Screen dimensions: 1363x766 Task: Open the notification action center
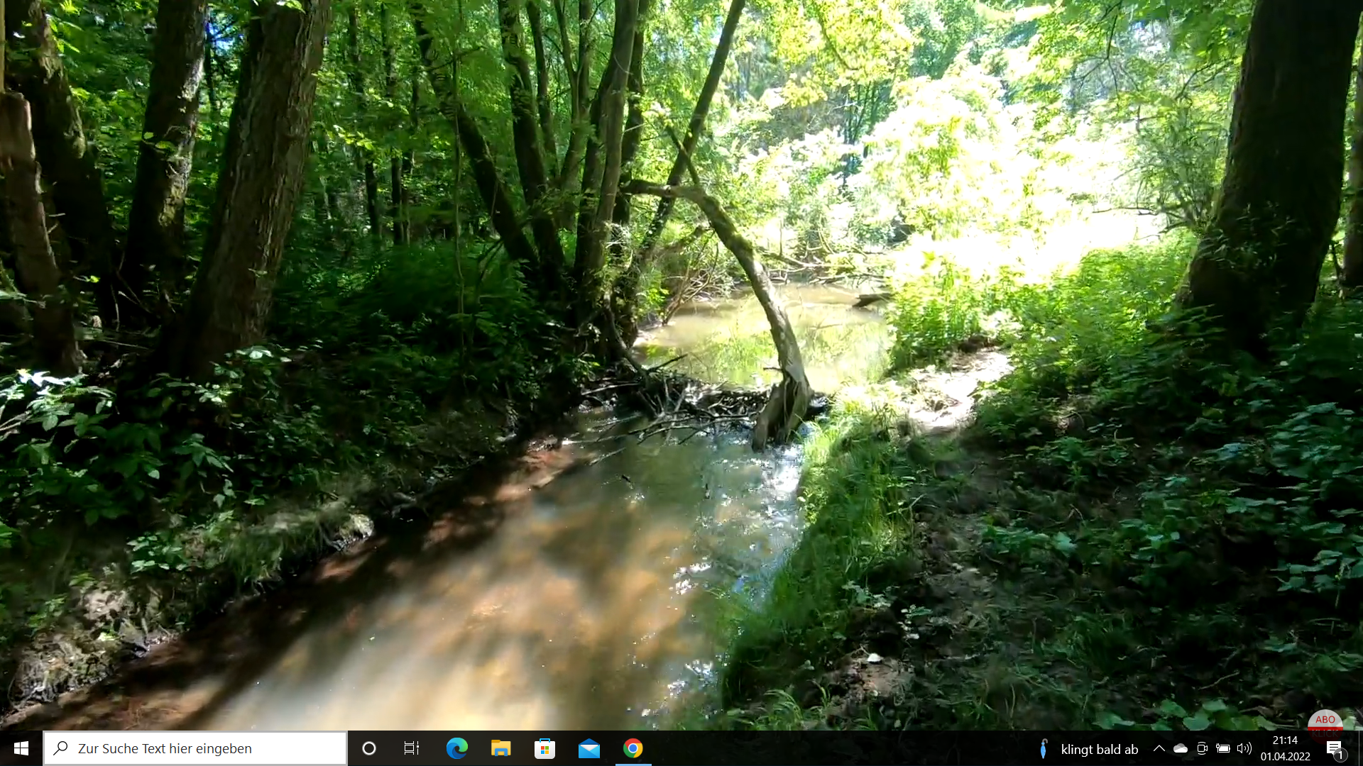[x=1334, y=748]
